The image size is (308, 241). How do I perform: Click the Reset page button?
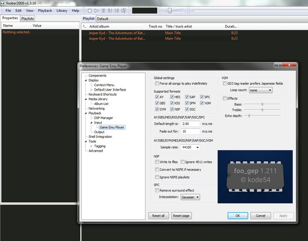coord(181,215)
